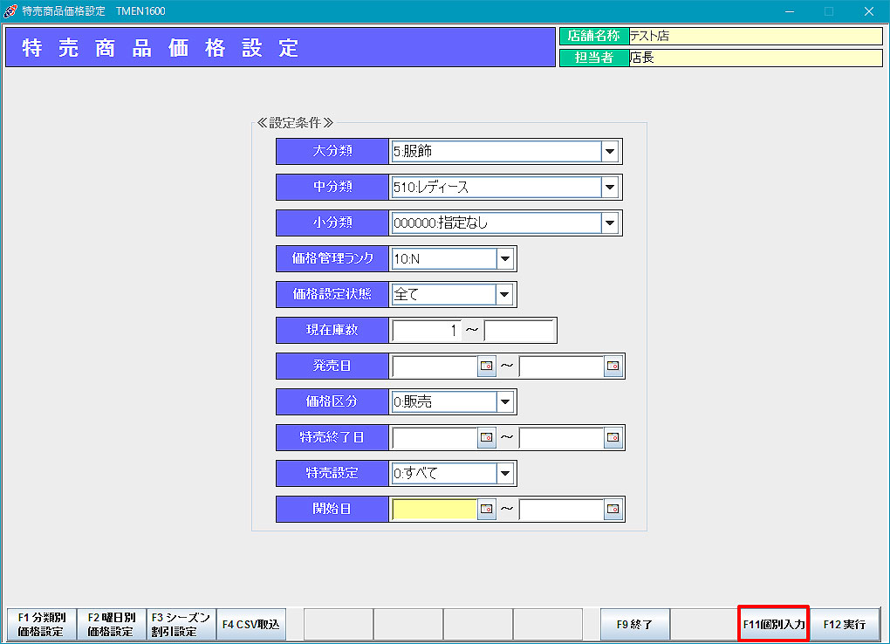Expand the 特売設定 dropdown

504,474
